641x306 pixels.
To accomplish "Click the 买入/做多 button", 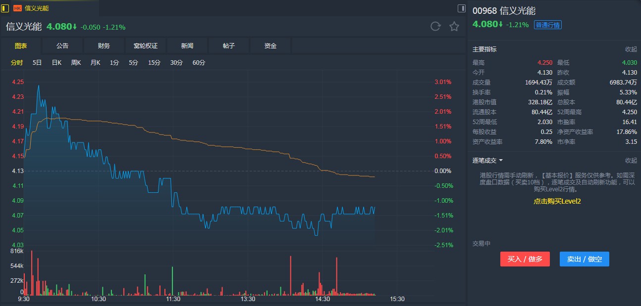I will 525,259.
